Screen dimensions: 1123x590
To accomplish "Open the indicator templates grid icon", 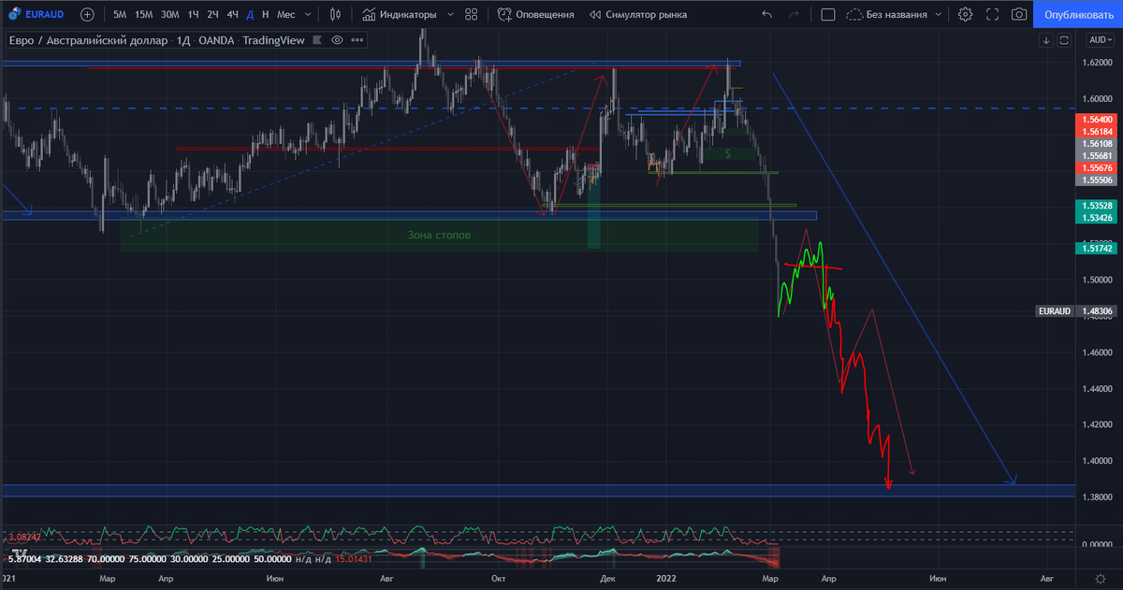I will coord(471,14).
